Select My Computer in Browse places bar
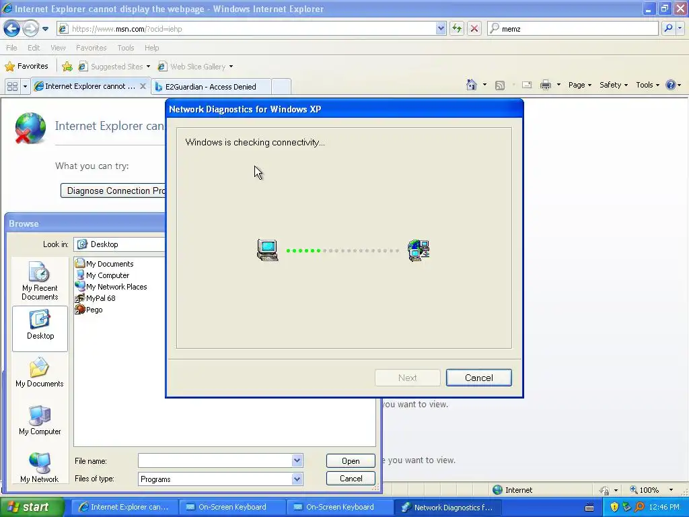Viewport: 689px width, 517px height. click(40, 420)
